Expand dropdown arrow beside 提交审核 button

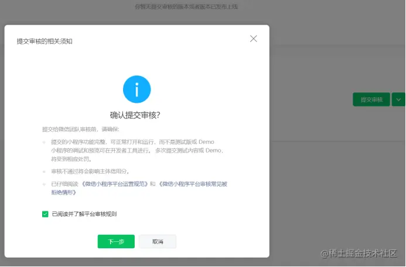[x=398, y=99]
